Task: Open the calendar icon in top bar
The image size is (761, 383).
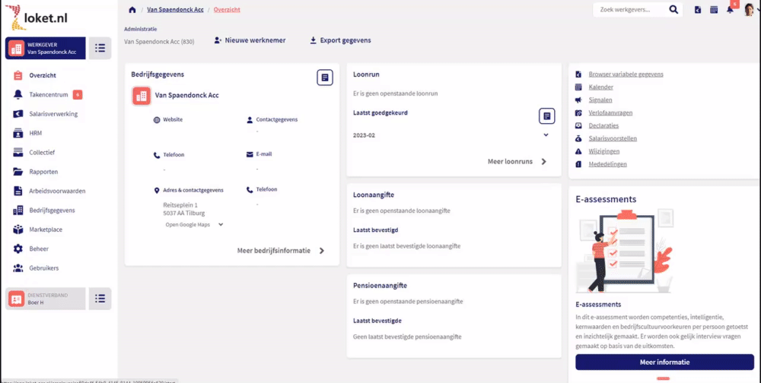Action: pos(714,10)
